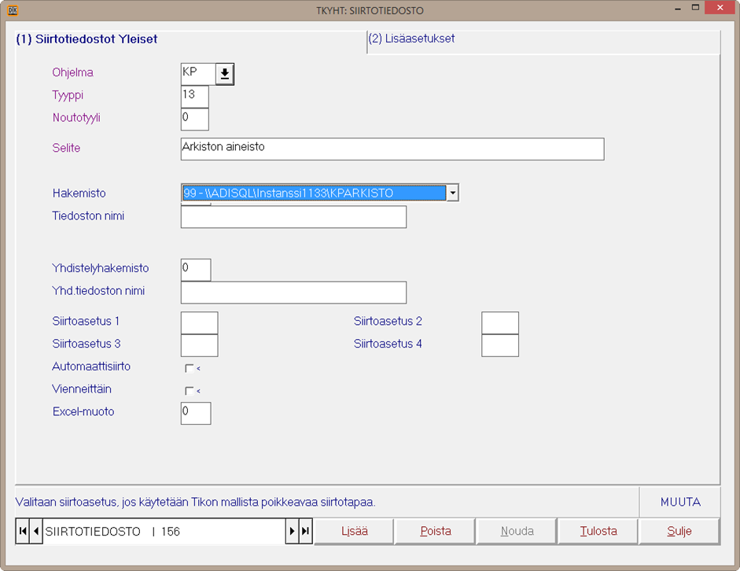Close the TKYHT: SIIRTOTIEDOSTO window
The height and width of the screenshot is (571, 740).
720,8
